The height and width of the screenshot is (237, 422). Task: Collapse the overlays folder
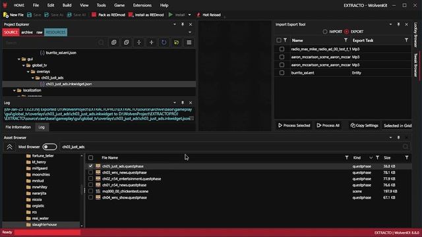[x=28, y=72]
